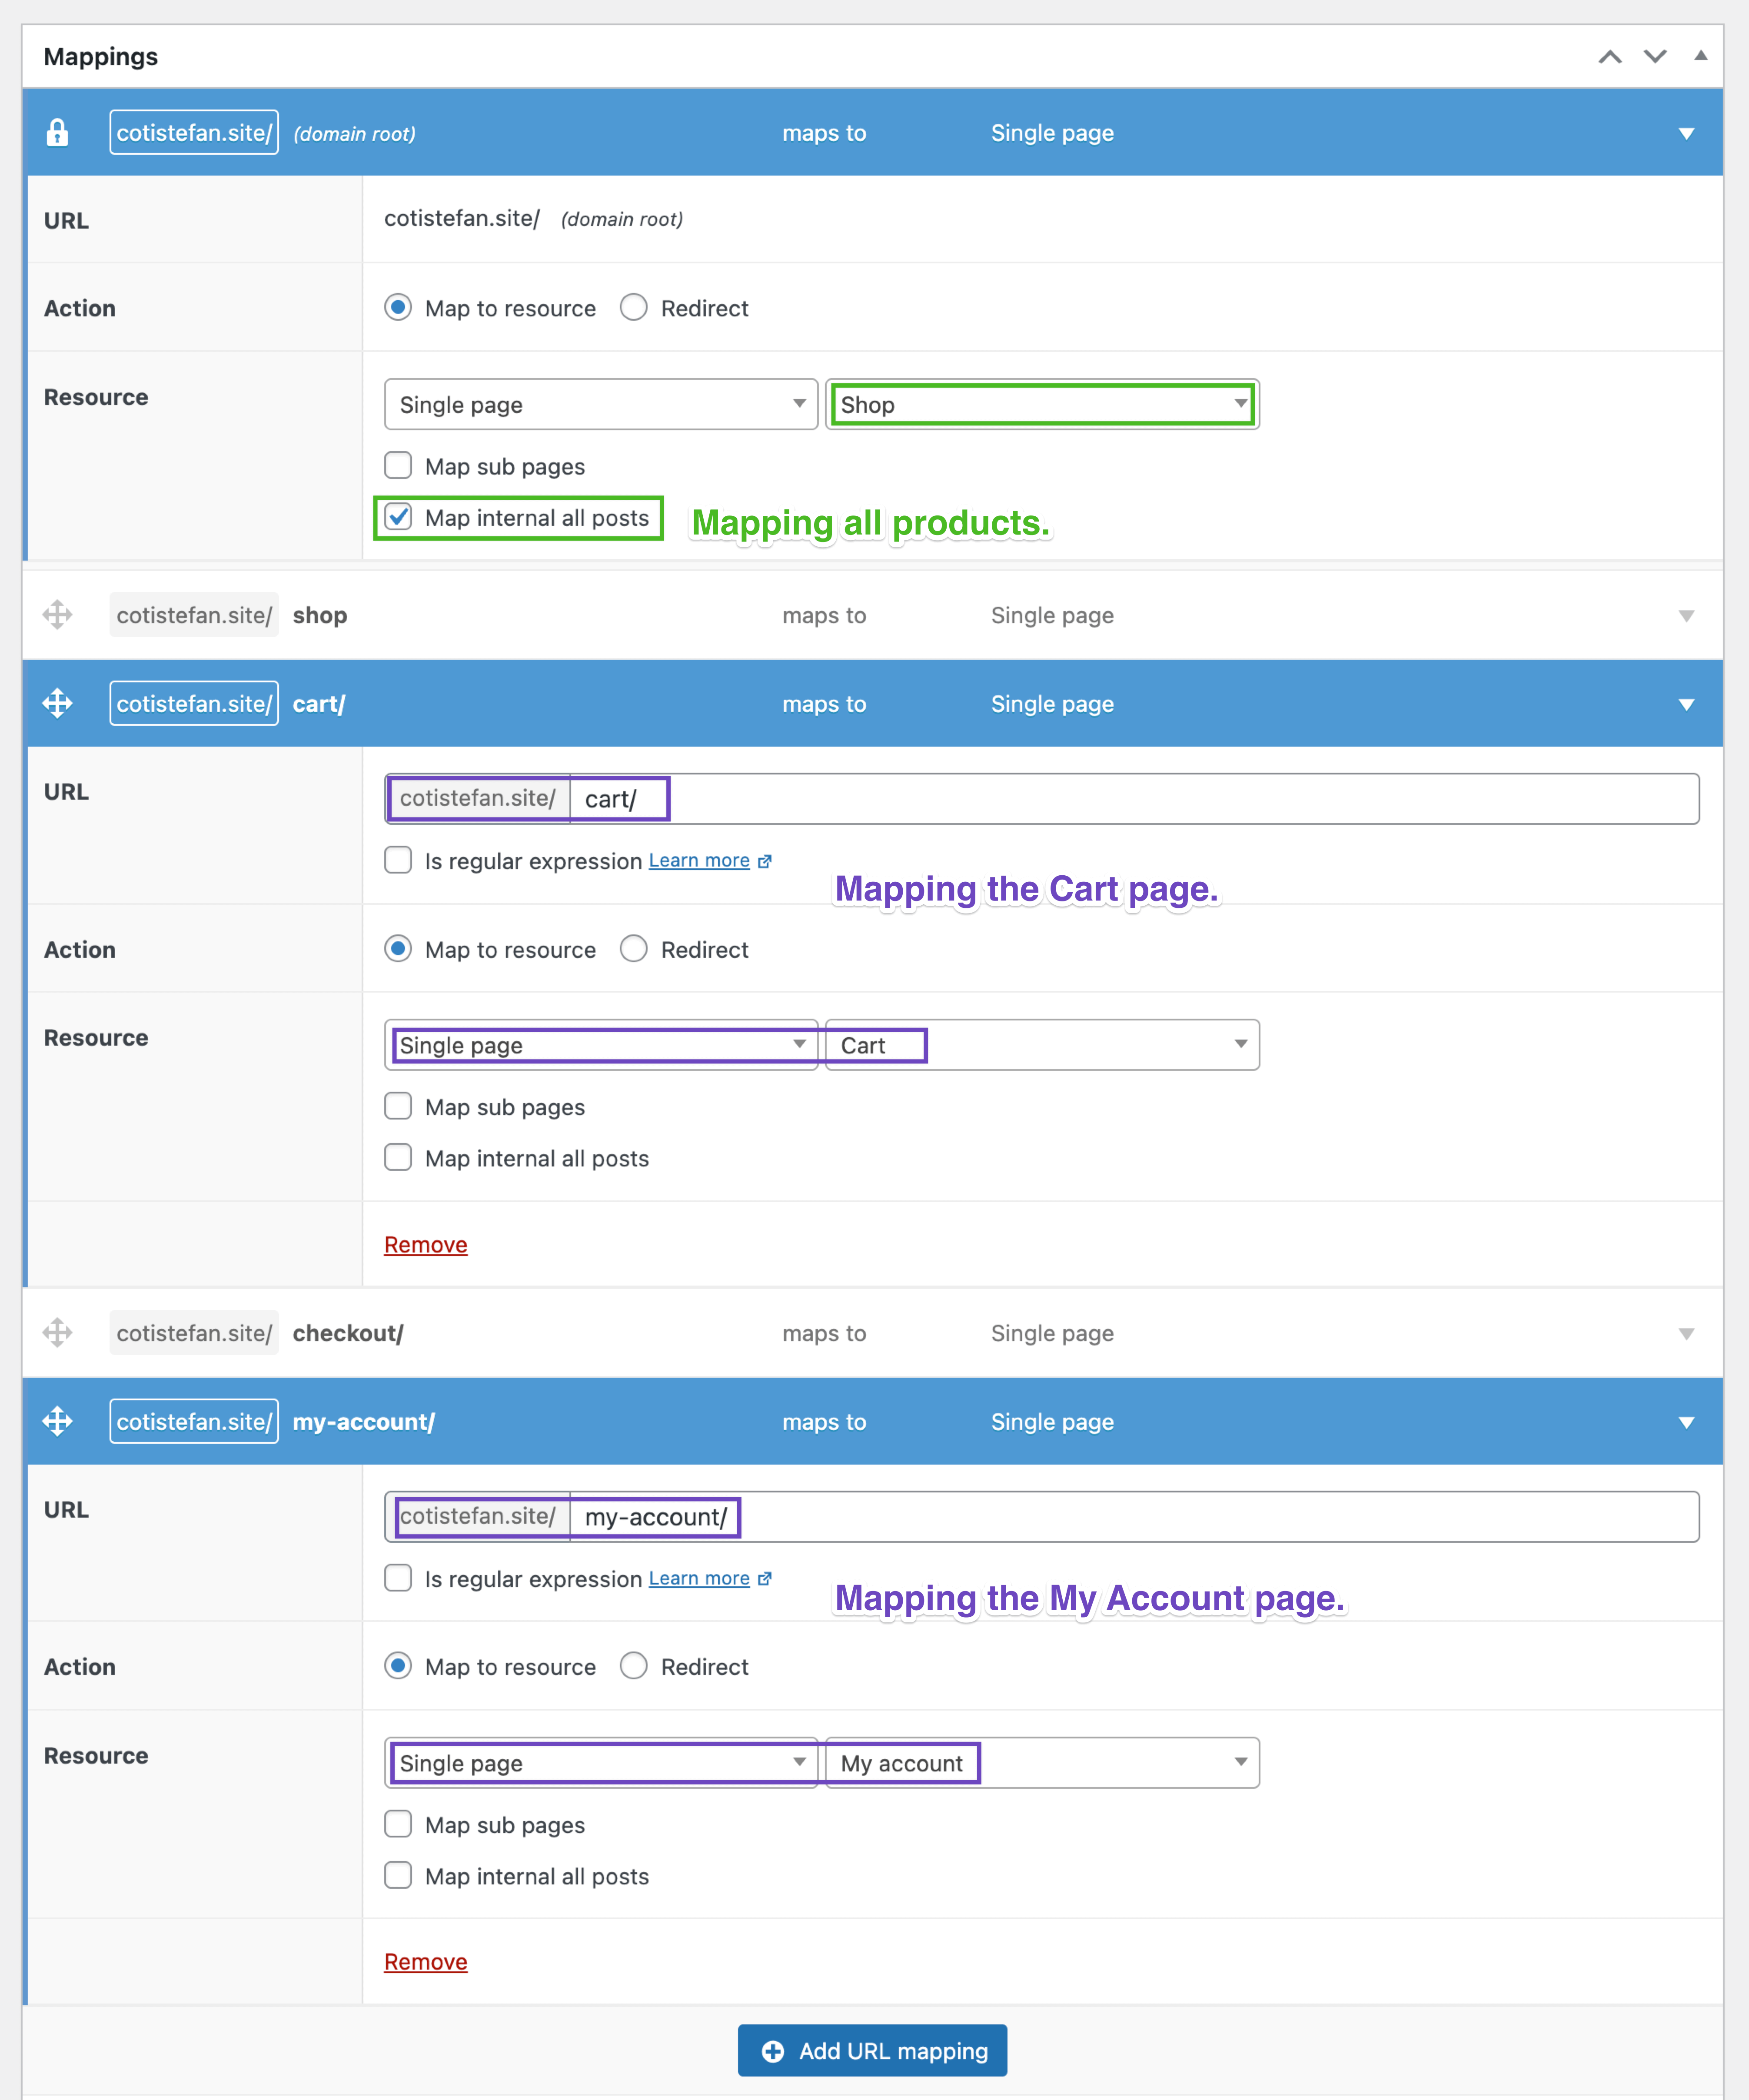Uncheck Map internal all posts on domain root
The image size is (1749, 2100).
399,518
